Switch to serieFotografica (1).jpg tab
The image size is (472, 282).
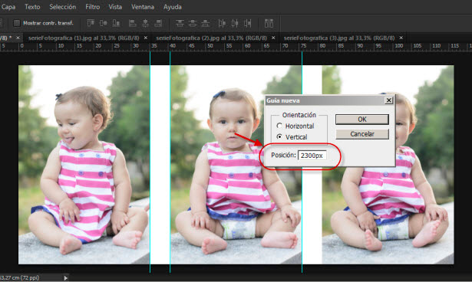pos(84,38)
